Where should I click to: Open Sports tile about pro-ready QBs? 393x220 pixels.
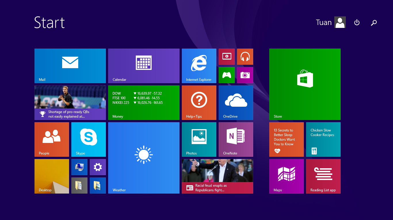(x=70, y=103)
